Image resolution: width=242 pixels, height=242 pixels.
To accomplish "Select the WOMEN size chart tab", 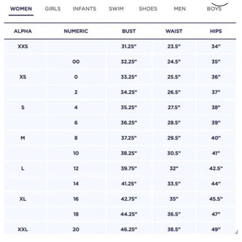I will pos(21,9).
